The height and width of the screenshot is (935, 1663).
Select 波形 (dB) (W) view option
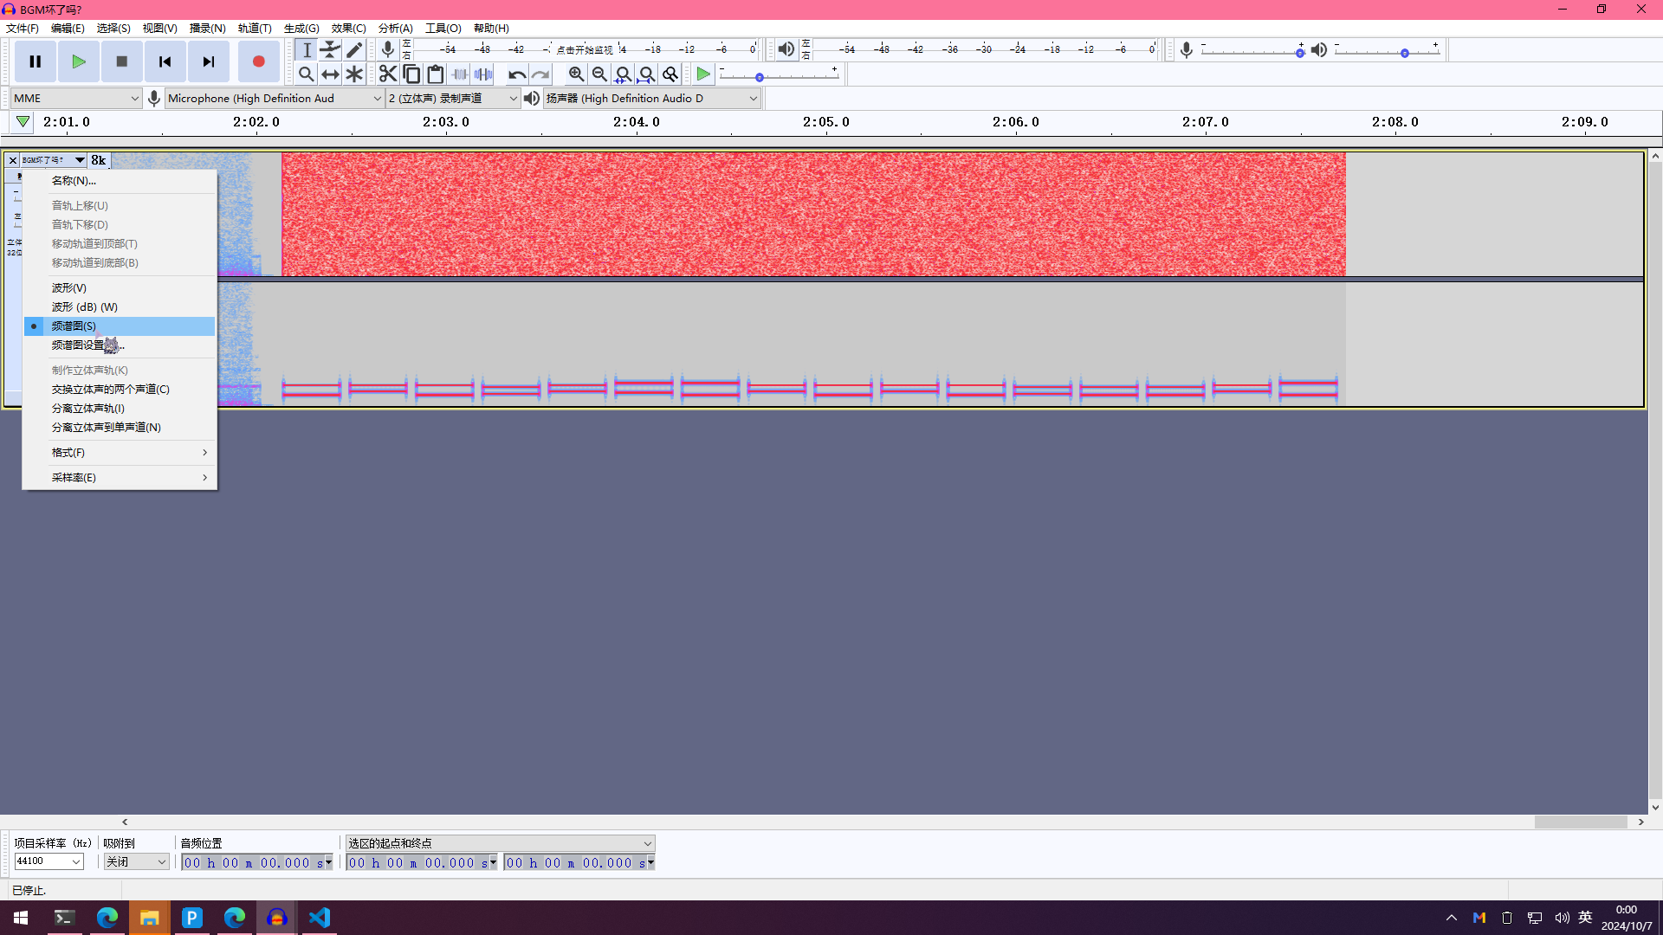84,306
